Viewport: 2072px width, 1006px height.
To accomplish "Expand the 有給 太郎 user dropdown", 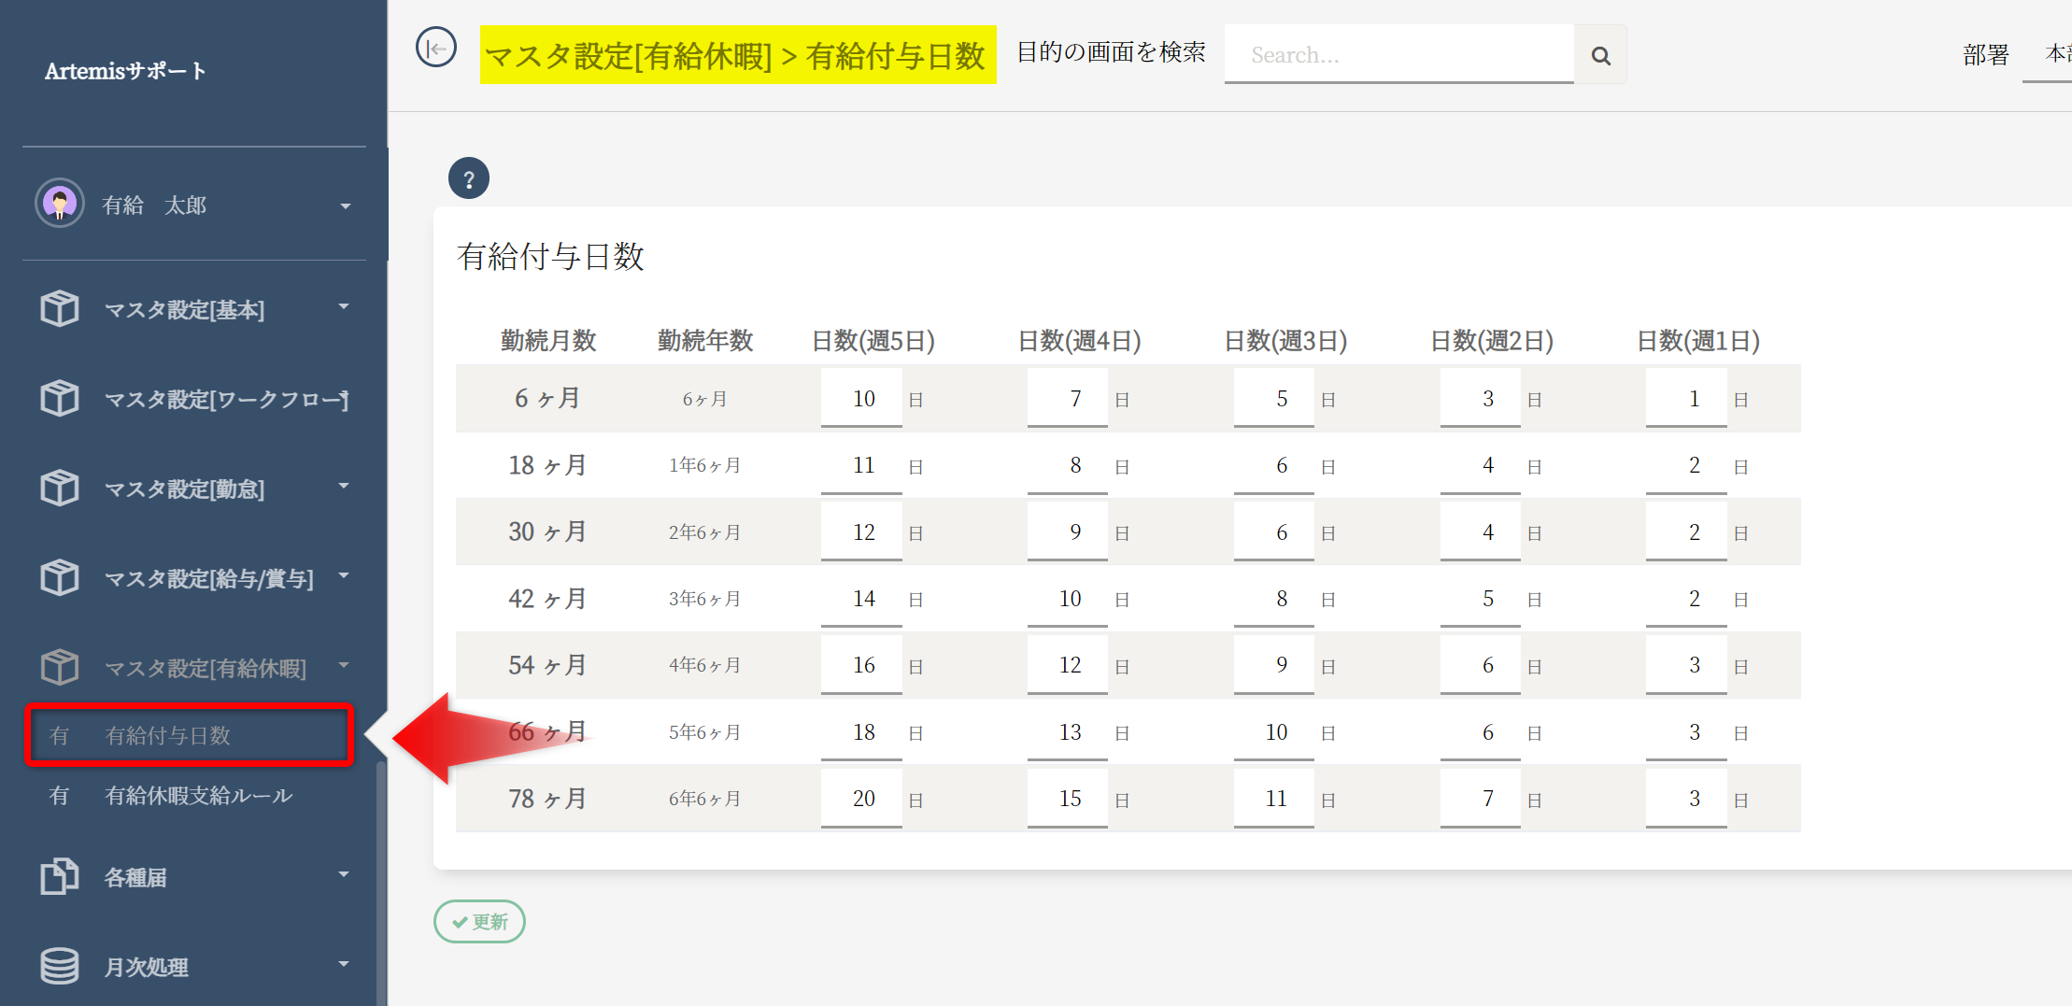I will click(x=345, y=205).
